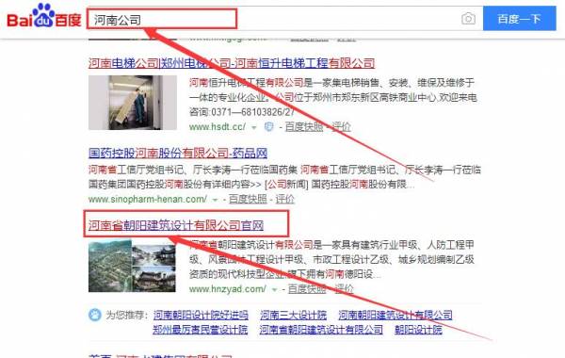Open 河南省朝阳建筑设计有限公司官网 result
This screenshot has height=358, width=565.
coord(176,226)
